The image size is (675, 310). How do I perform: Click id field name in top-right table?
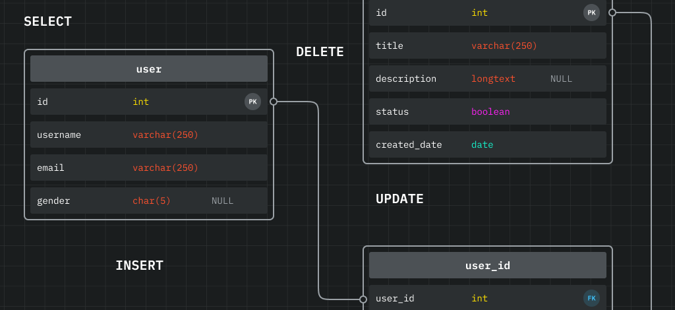click(381, 13)
